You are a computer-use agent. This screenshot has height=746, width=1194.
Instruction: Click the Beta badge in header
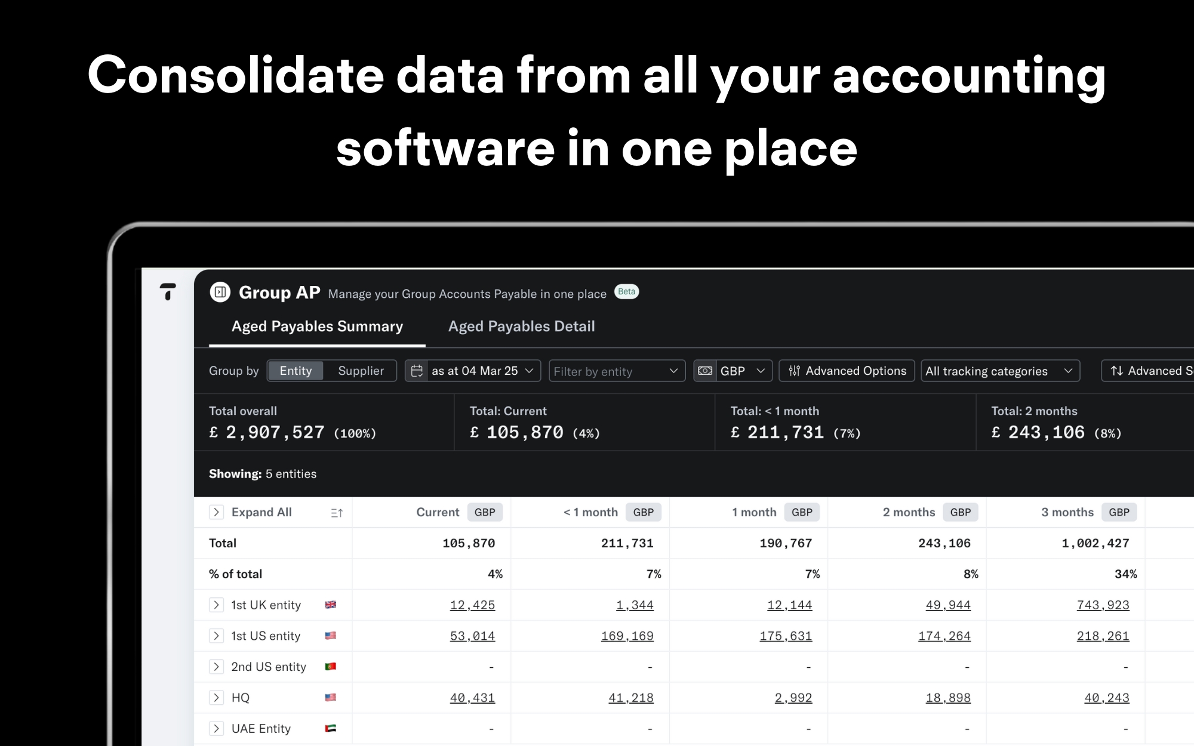tap(626, 292)
